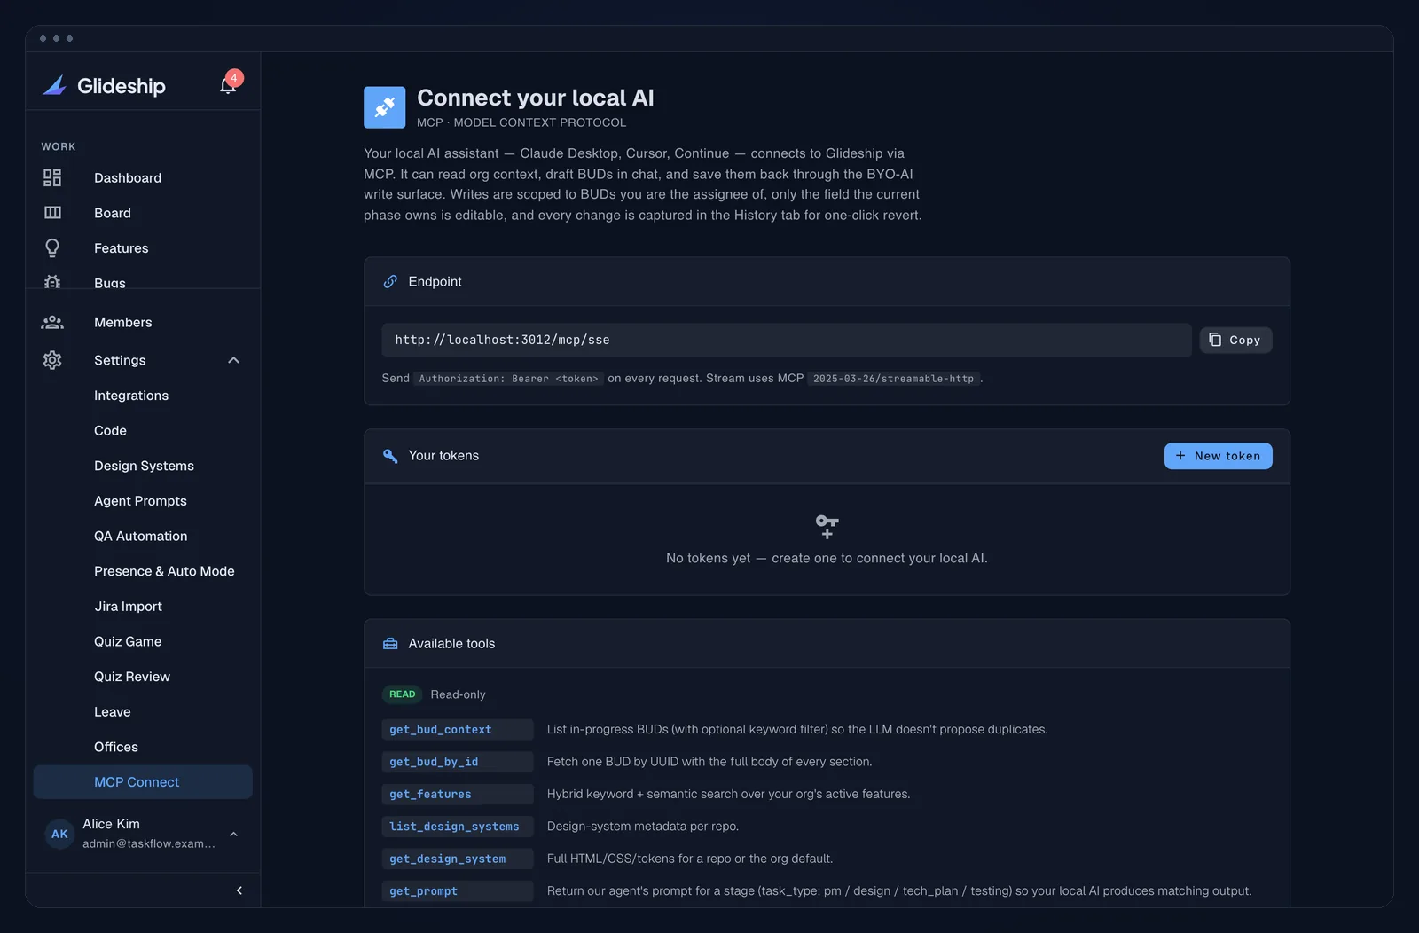Open the Members page
Viewport: 1419px width, 933px height.
(x=123, y=322)
